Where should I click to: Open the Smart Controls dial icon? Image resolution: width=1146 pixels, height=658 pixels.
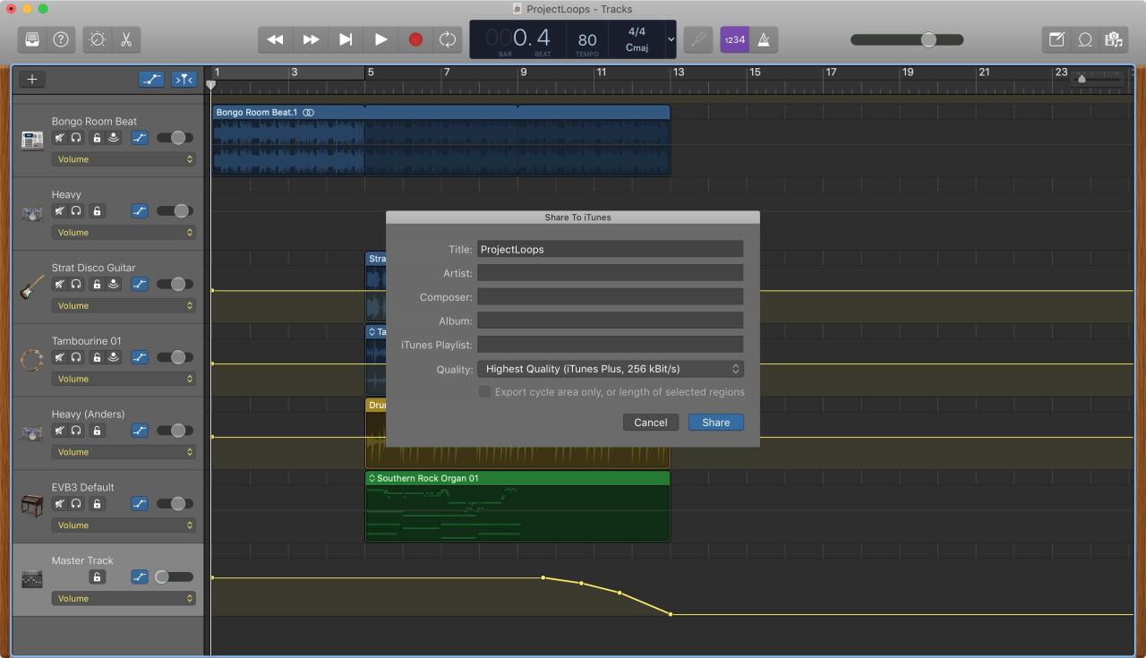point(97,39)
